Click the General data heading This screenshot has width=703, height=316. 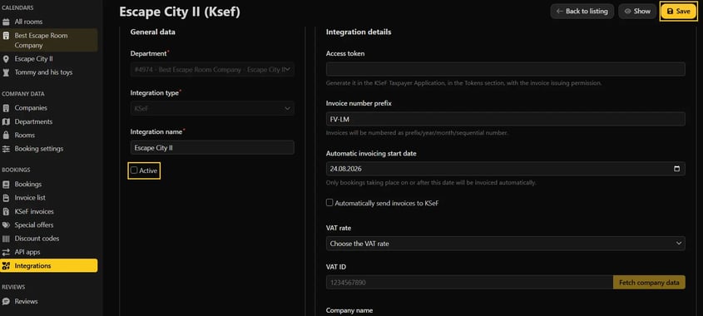pos(152,32)
